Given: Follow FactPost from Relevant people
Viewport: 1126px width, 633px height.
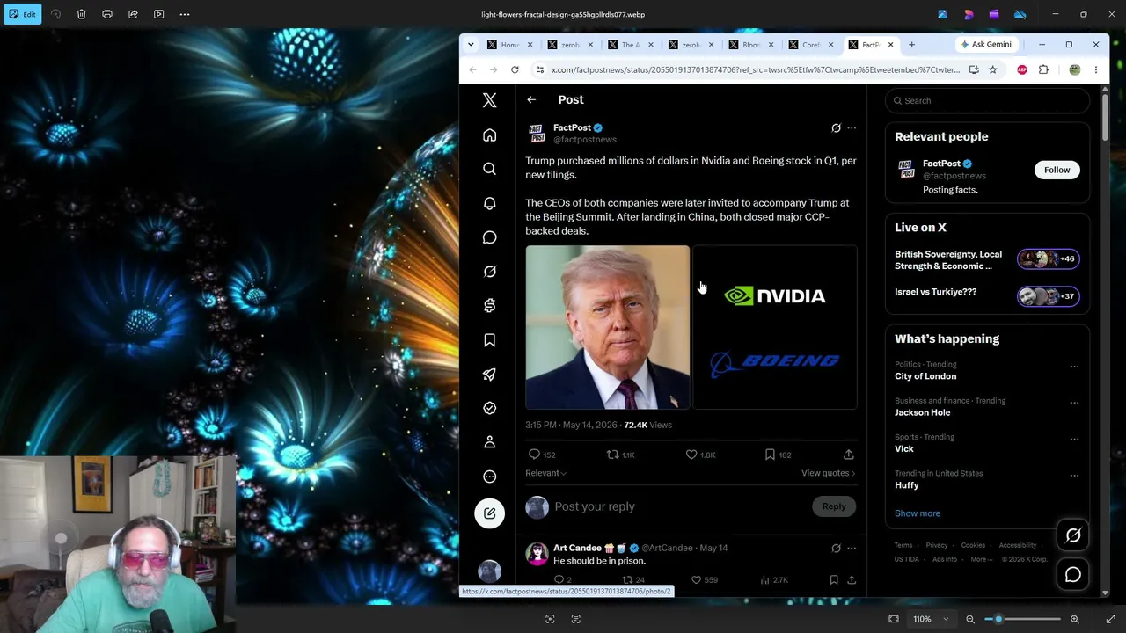Looking at the screenshot, I should (1057, 170).
